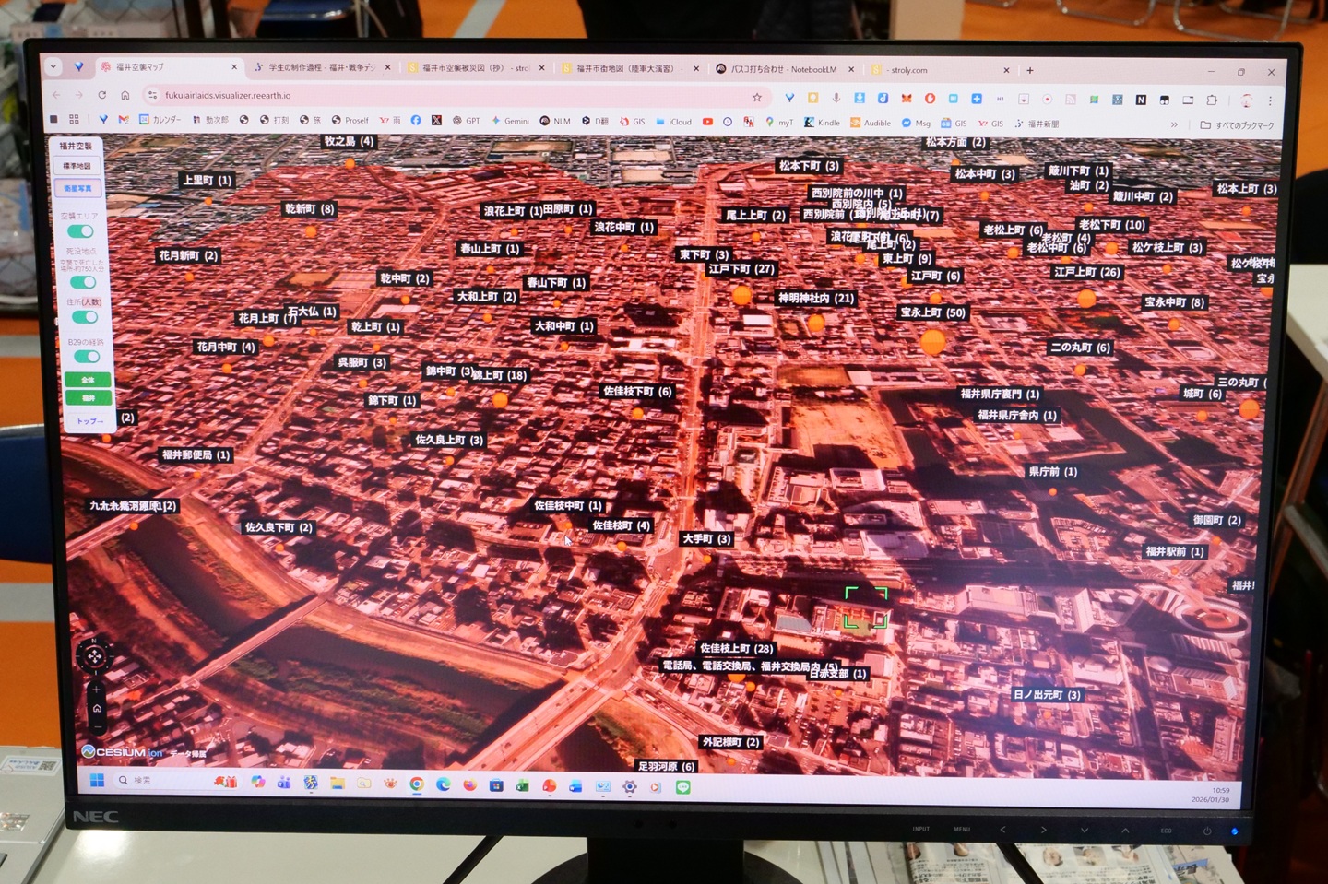Select the 佐佳枝上町 (28) map label
The height and width of the screenshot is (884, 1328).
[x=736, y=649]
